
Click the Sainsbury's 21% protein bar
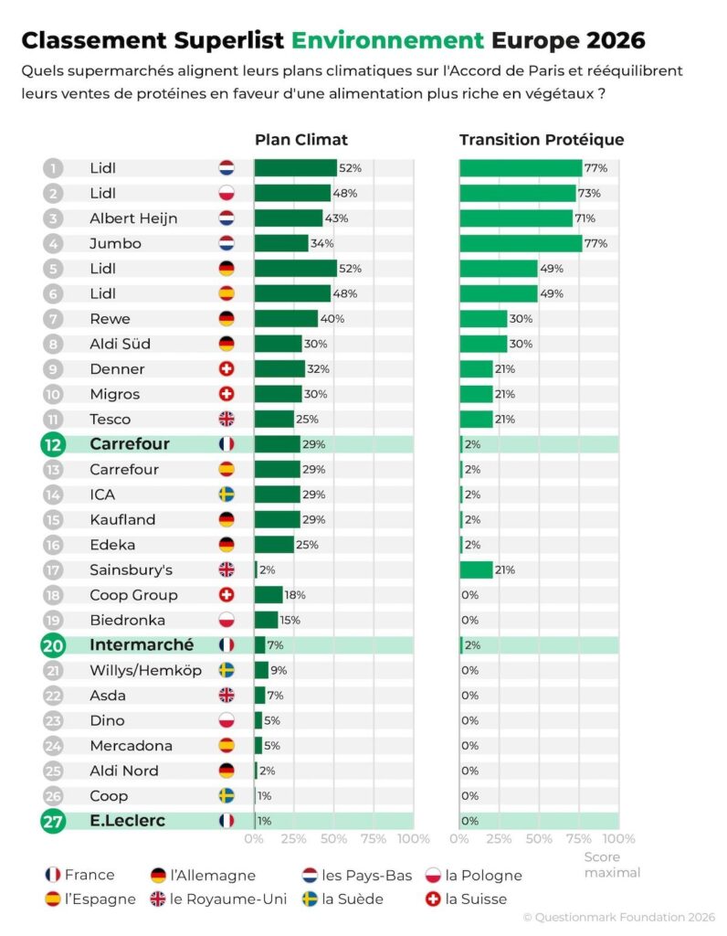click(476, 569)
